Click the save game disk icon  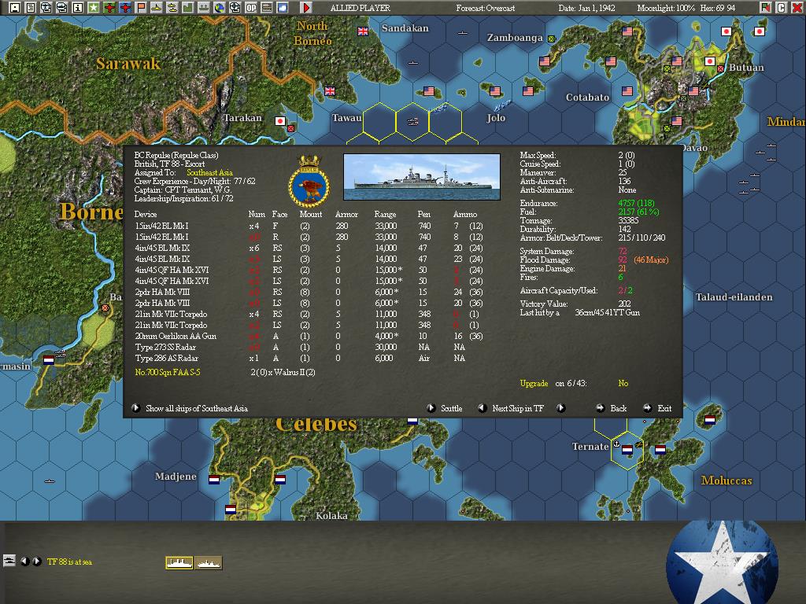[15, 7]
